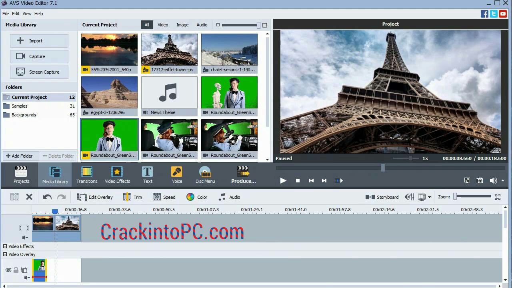Image resolution: width=512 pixels, height=288 pixels.
Task: Open the Trim tool
Action: click(132, 197)
